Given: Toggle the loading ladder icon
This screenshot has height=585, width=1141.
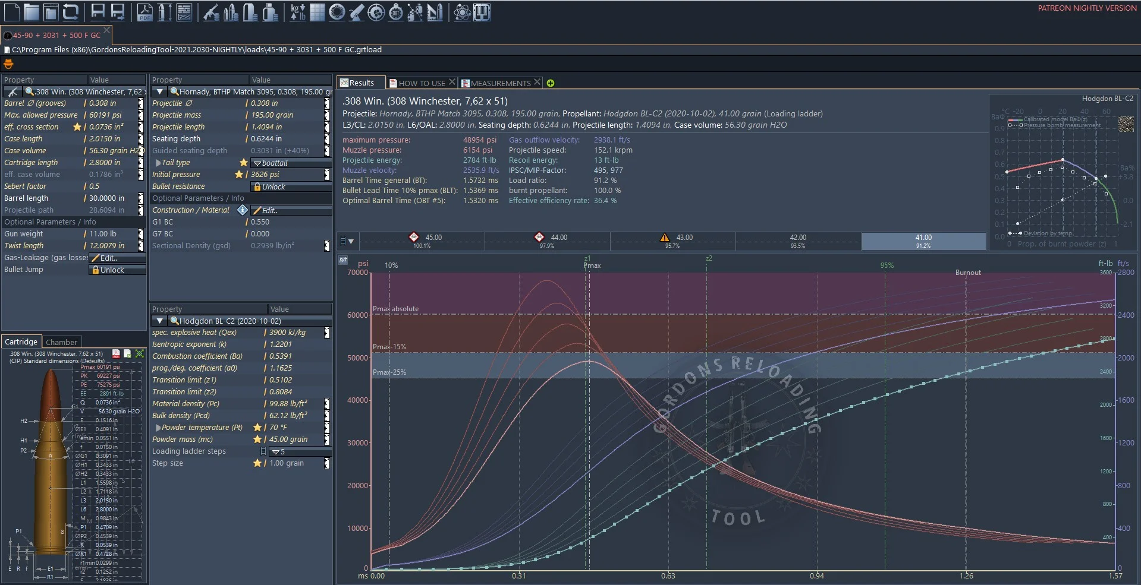Looking at the screenshot, I should point(263,451).
